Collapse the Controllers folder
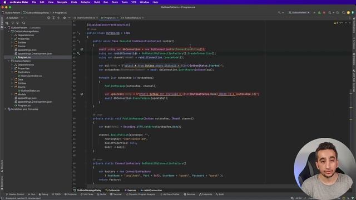356x200 pixels. click(12, 72)
